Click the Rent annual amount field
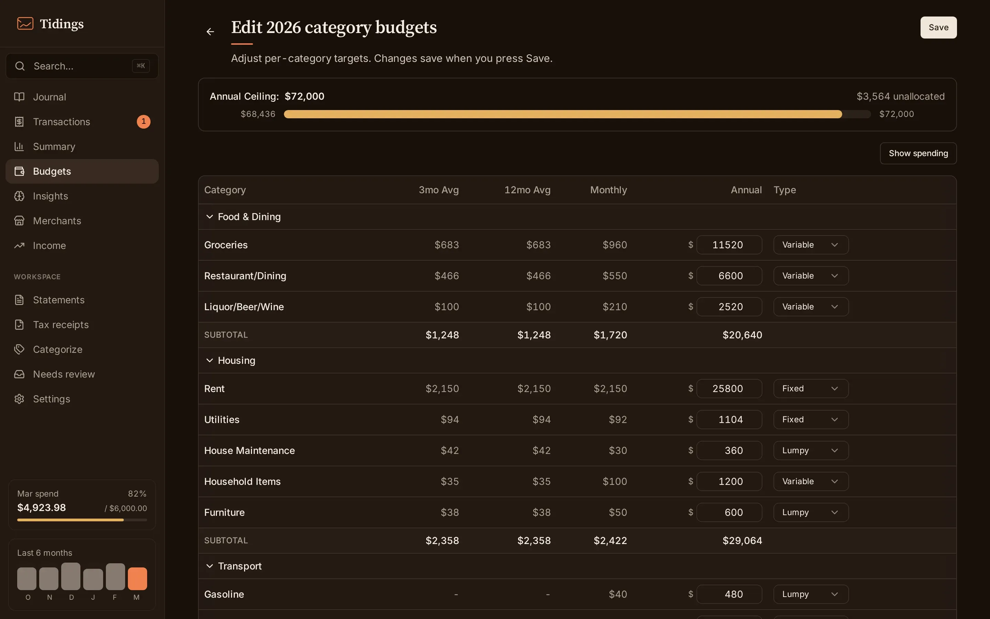The image size is (990, 619). (x=729, y=389)
